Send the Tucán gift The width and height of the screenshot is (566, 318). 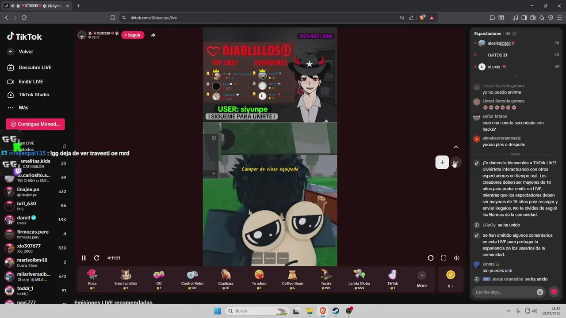click(x=326, y=279)
